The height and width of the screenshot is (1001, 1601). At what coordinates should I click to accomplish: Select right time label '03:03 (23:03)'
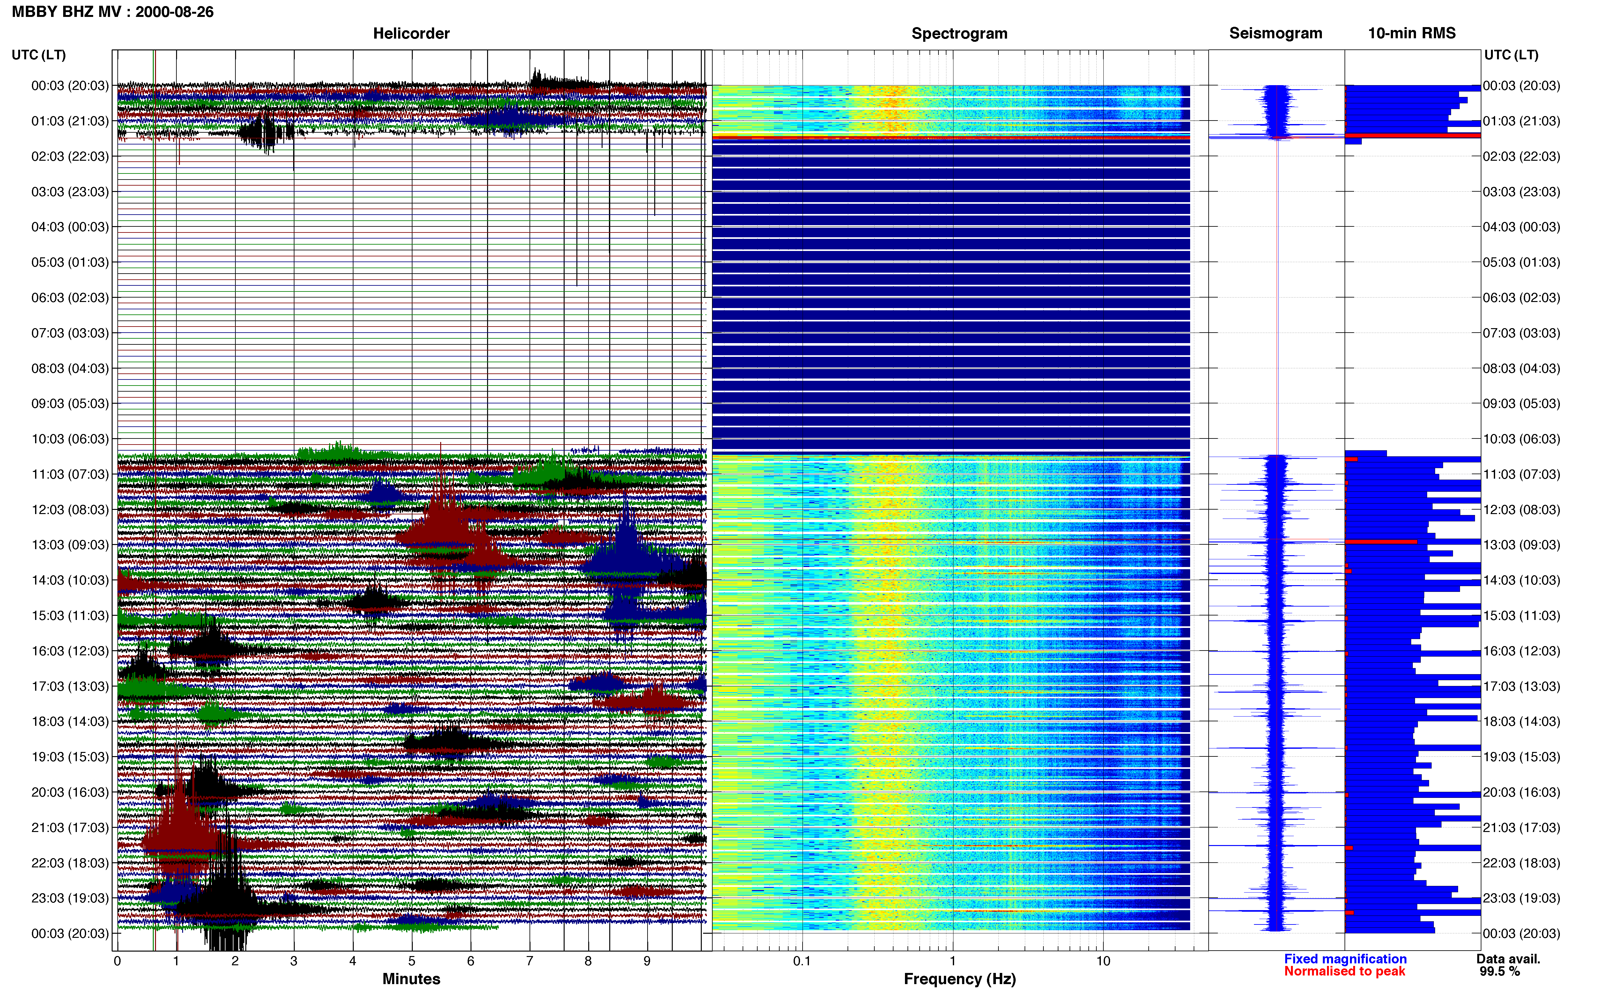(1521, 192)
